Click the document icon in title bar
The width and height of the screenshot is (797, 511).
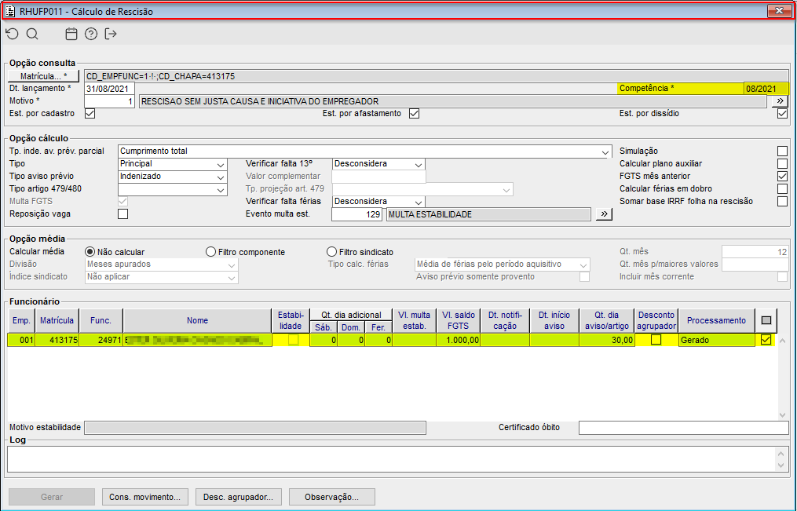(x=9, y=11)
